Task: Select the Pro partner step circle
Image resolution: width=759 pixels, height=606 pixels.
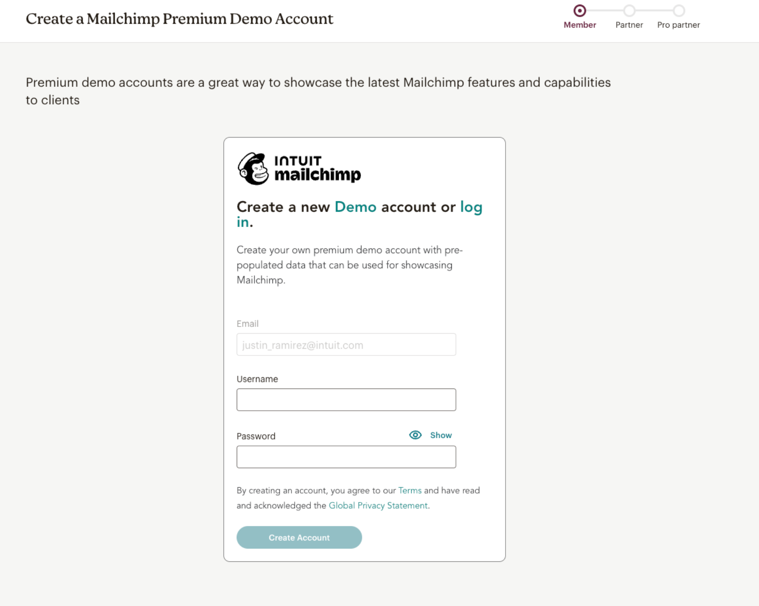Action: pyautogui.click(x=679, y=10)
